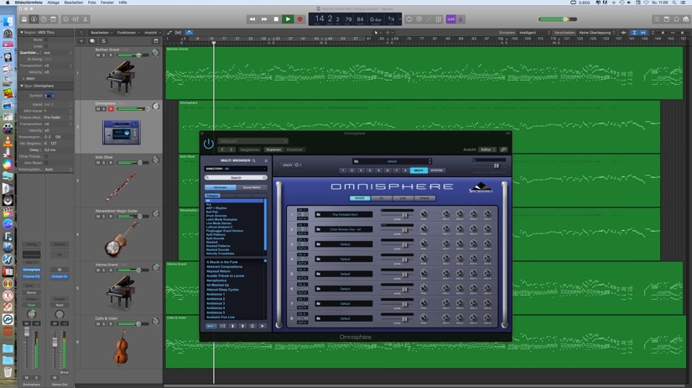Click the Pan knob of Omnisphere part 1

(424, 214)
